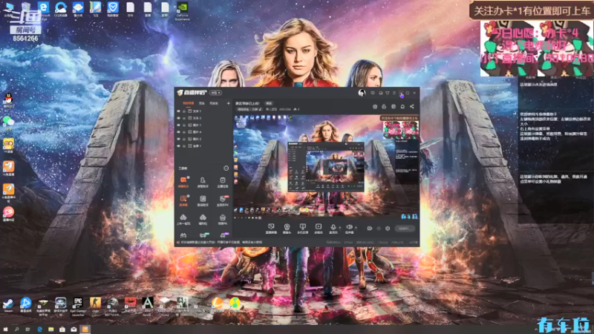Open the csgo desktop shortcut
This screenshot has width=594, height=334.
[x=96, y=303]
